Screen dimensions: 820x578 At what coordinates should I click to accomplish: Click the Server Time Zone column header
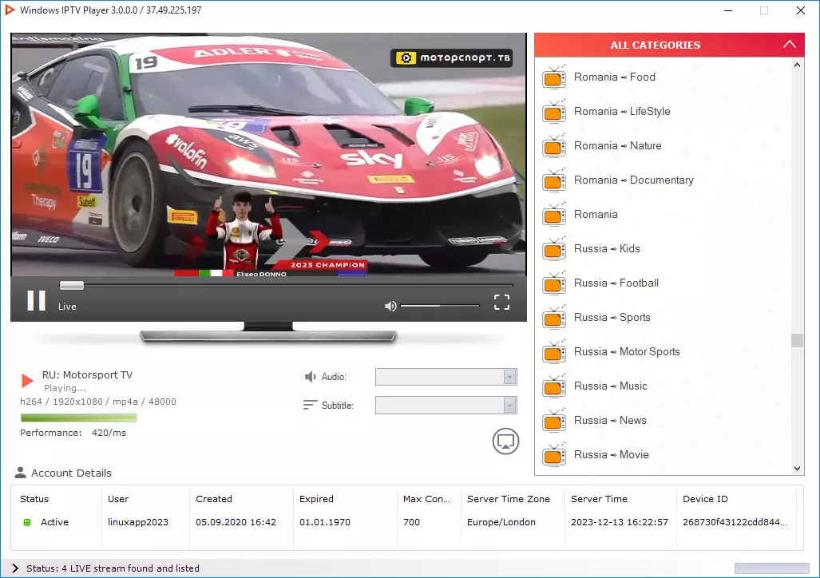pyautogui.click(x=509, y=499)
